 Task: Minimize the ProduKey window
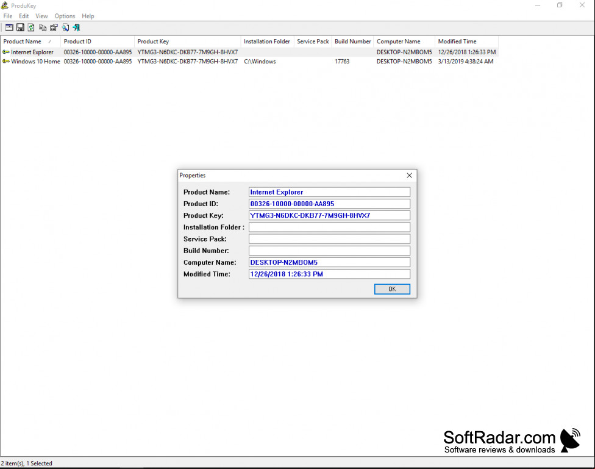coord(538,5)
